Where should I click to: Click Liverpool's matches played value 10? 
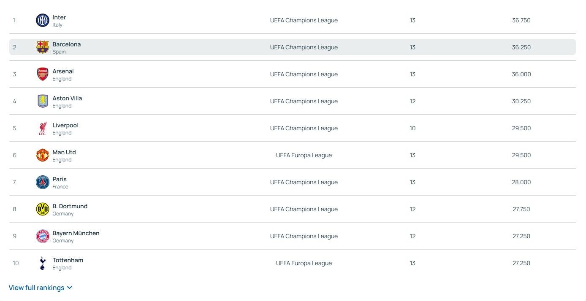coord(412,128)
